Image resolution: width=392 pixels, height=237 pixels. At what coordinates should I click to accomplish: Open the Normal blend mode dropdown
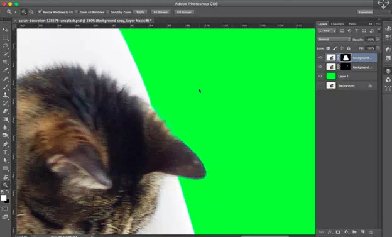point(334,40)
